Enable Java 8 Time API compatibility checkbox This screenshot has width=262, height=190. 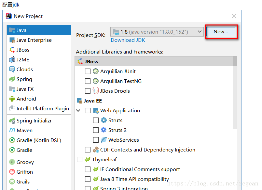(88, 179)
